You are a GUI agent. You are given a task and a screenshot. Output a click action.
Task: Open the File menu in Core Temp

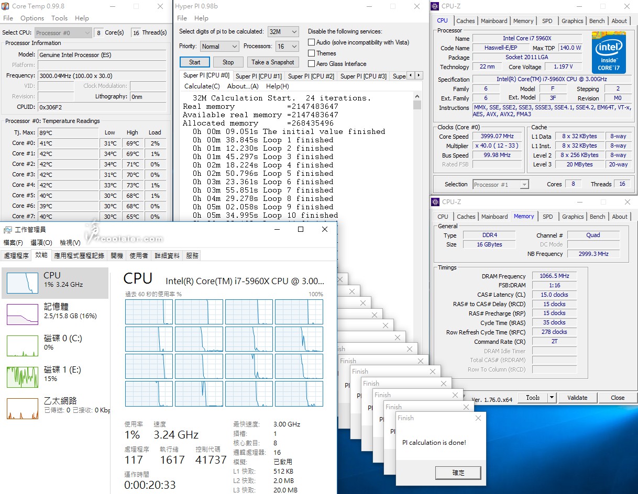8,18
